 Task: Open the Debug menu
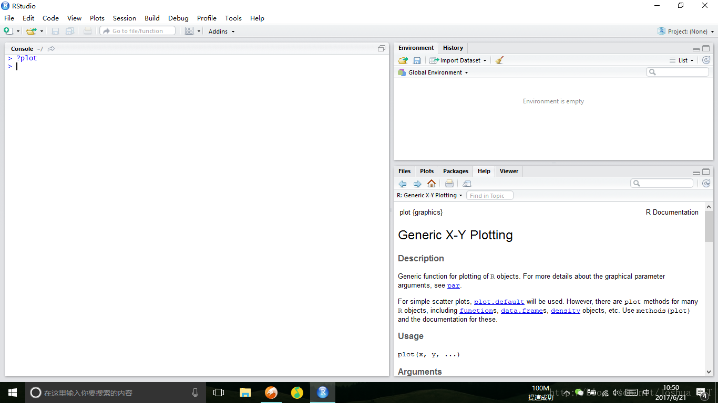click(178, 18)
